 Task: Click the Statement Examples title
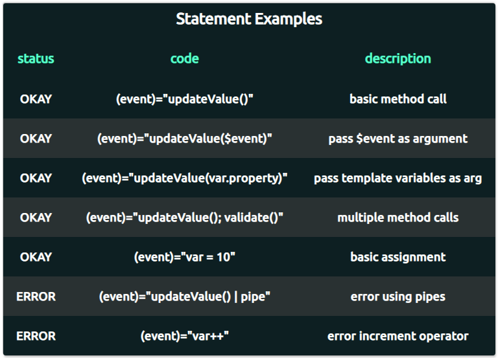click(249, 19)
